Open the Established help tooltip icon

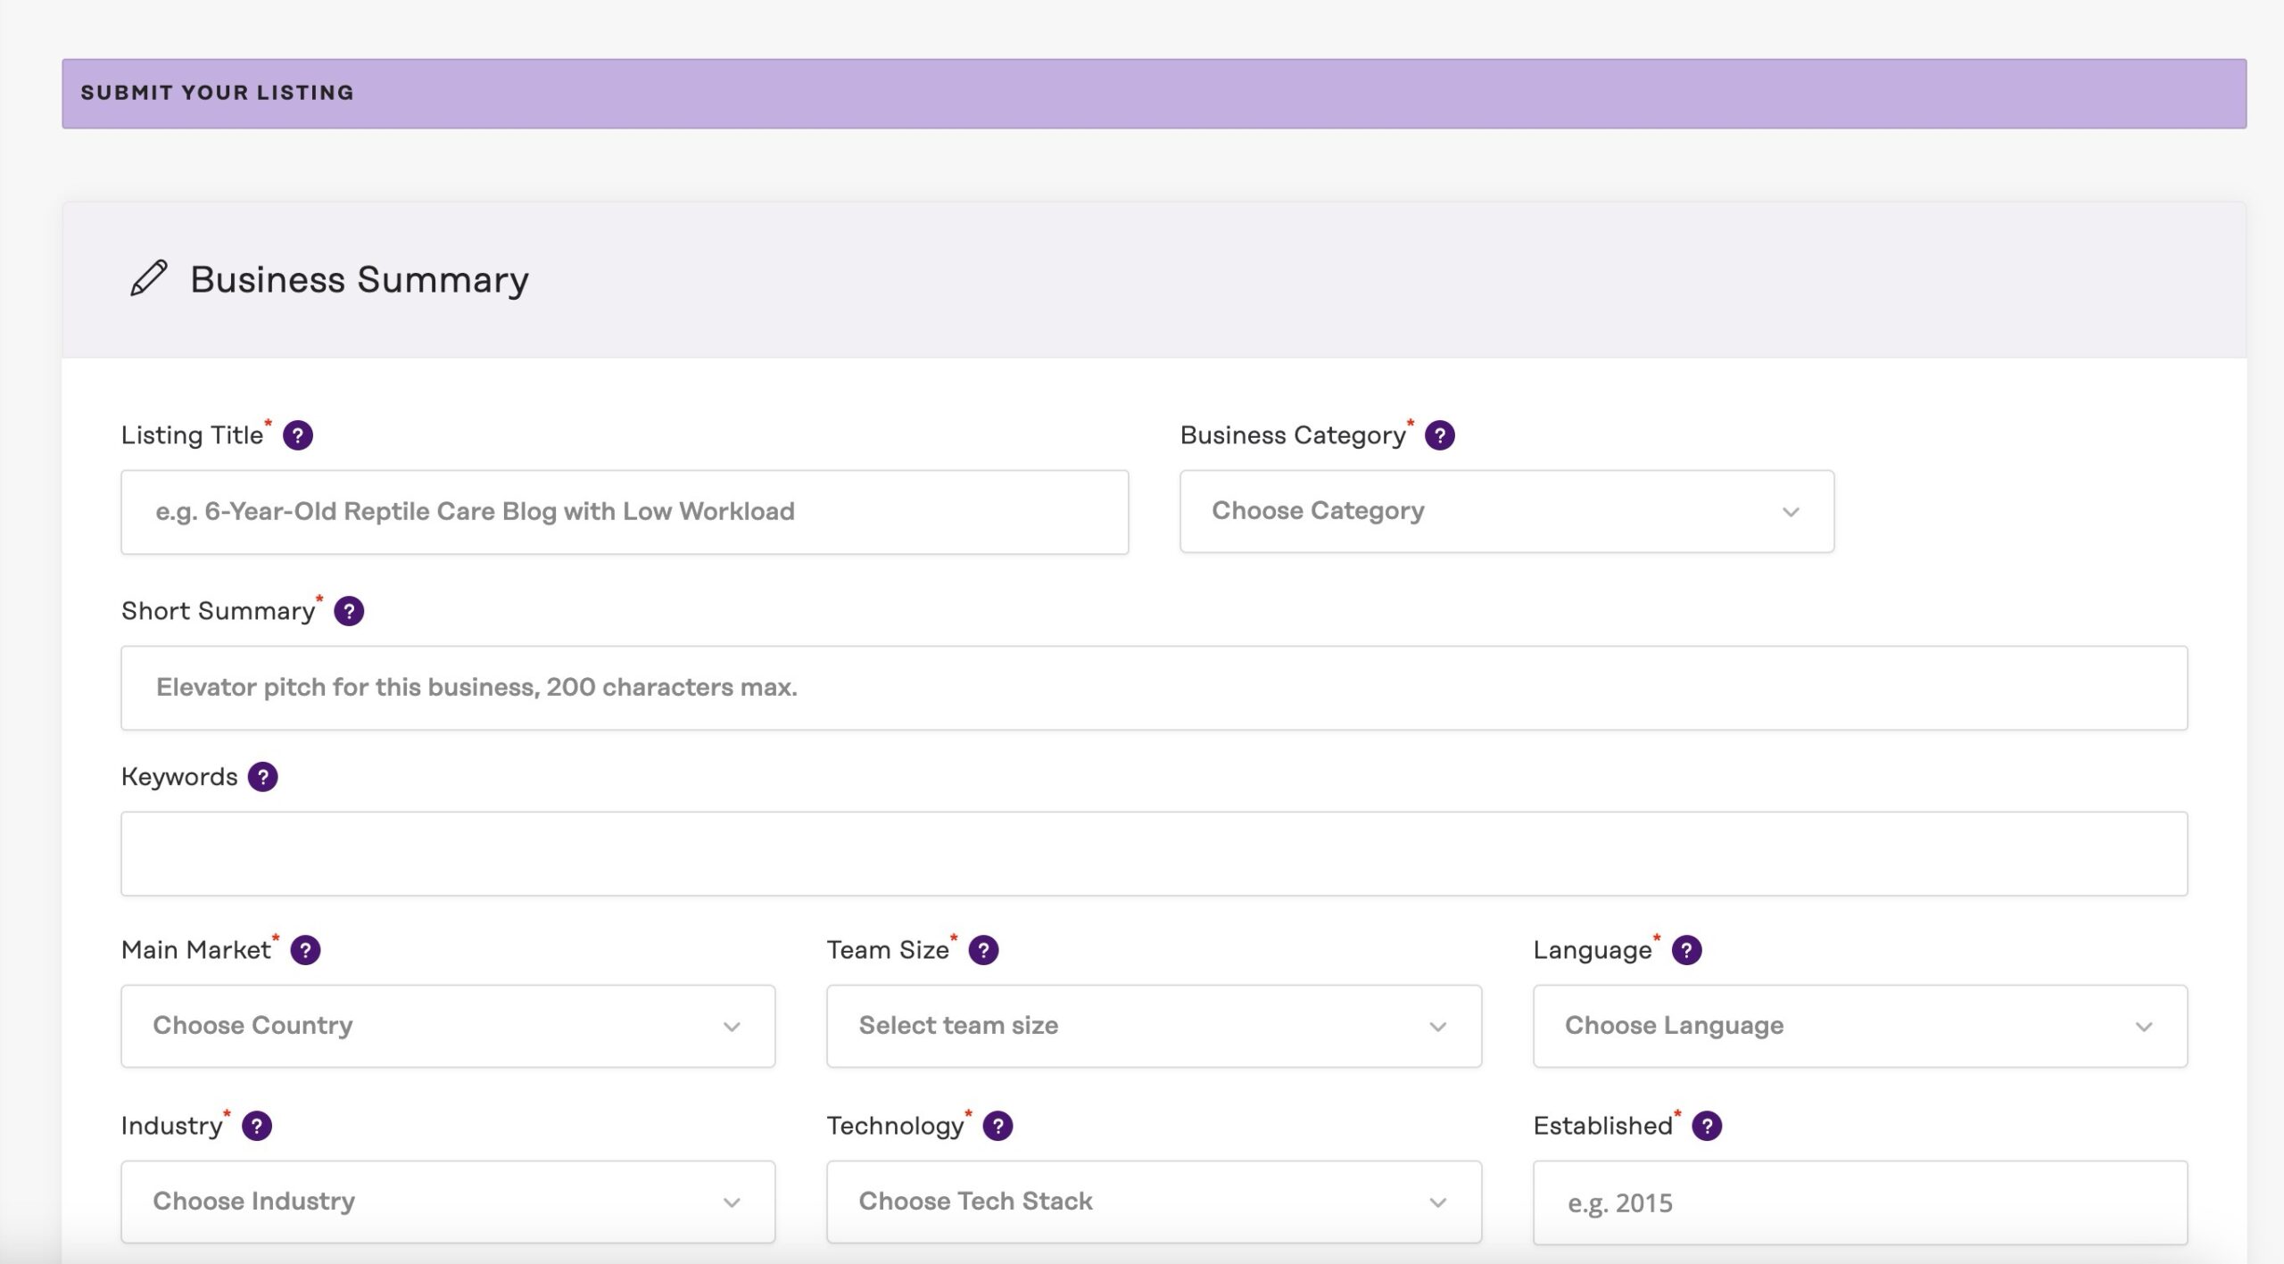pyautogui.click(x=1707, y=1126)
